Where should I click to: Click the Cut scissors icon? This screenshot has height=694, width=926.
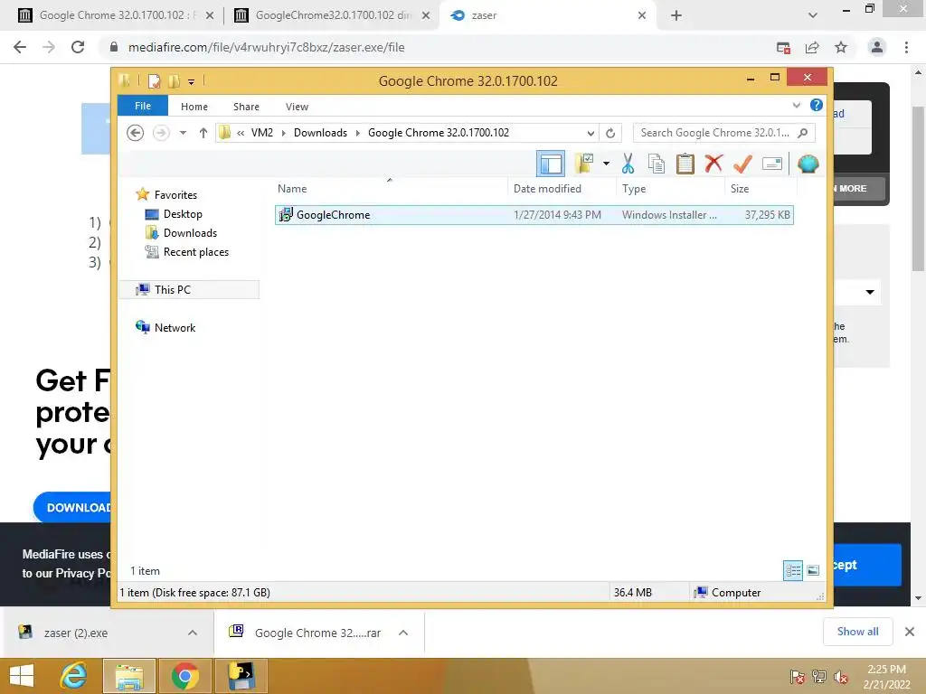pos(628,164)
